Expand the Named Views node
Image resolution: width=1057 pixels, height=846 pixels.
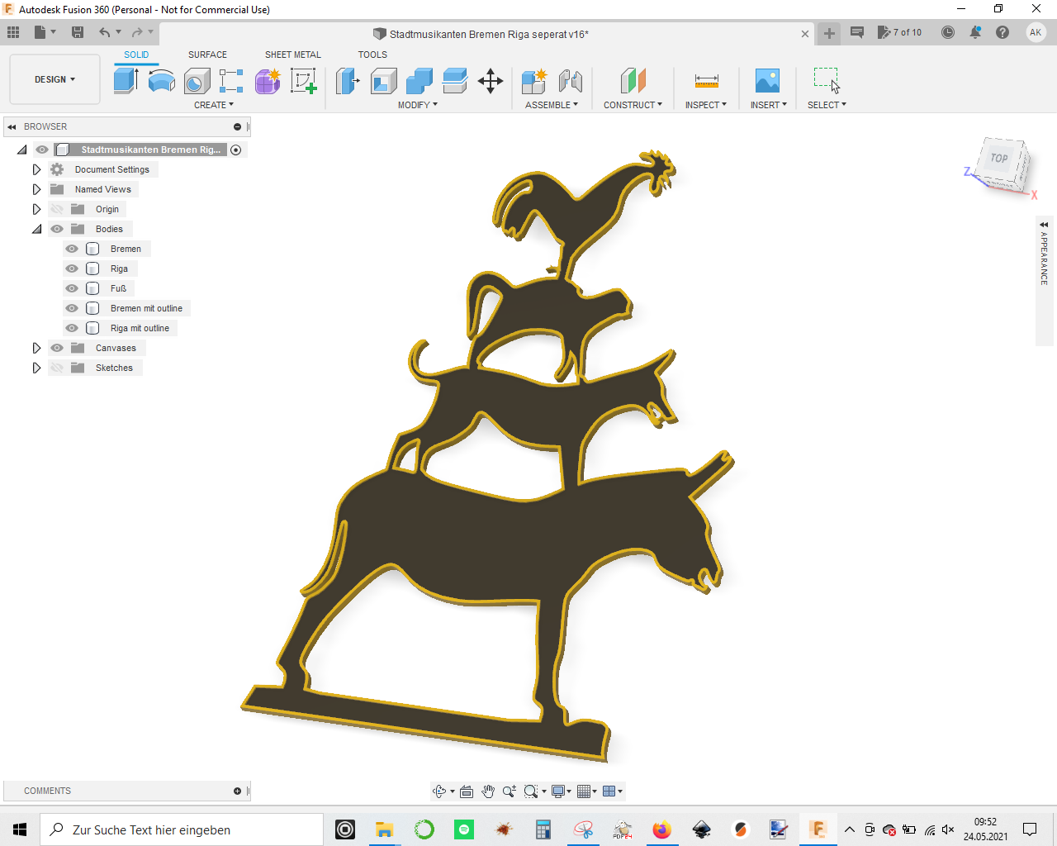[x=36, y=189]
